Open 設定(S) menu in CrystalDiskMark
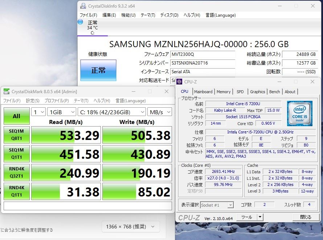Screen dimensions: 323x240 33,101
